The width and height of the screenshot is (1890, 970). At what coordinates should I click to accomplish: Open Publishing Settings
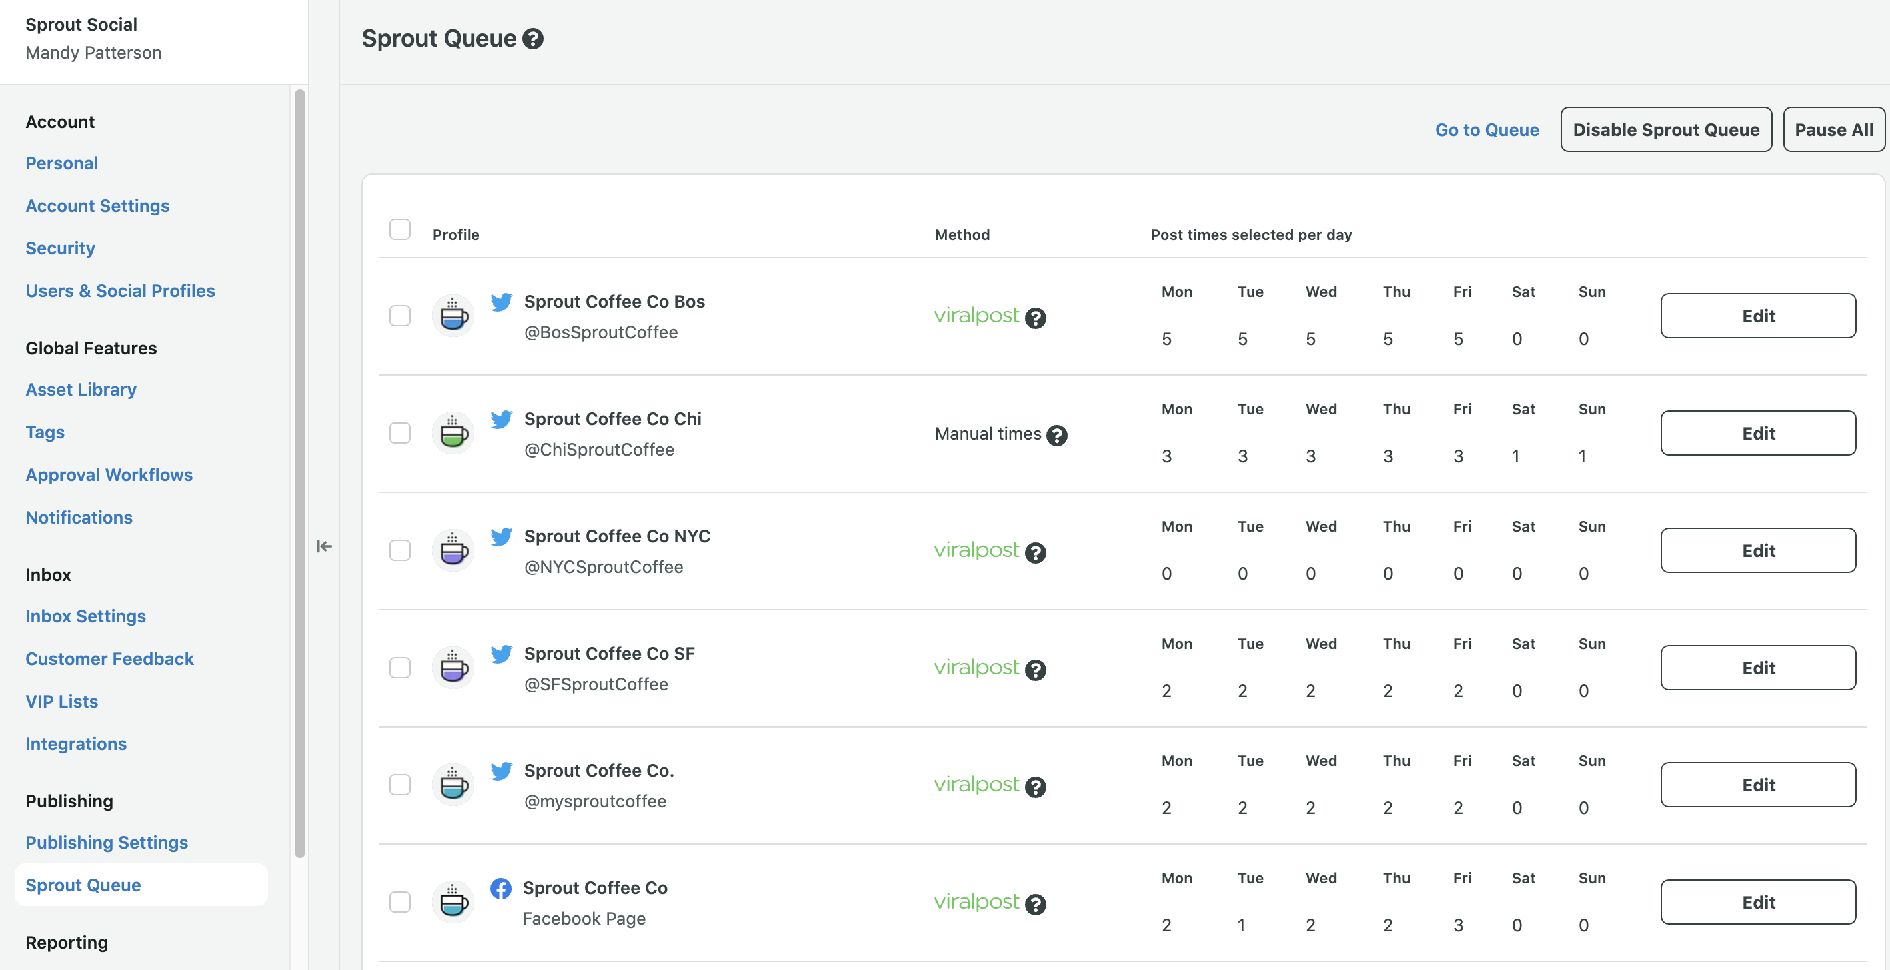[107, 843]
